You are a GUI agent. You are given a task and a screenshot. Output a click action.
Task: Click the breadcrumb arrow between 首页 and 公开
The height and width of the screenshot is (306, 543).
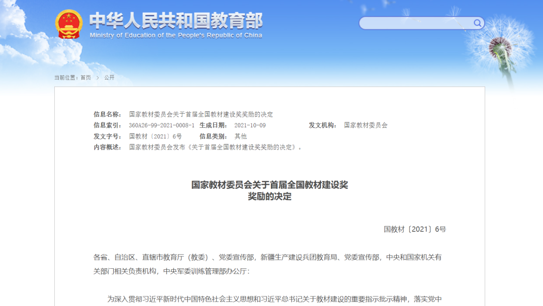pyautogui.click(x=98, y=78)
